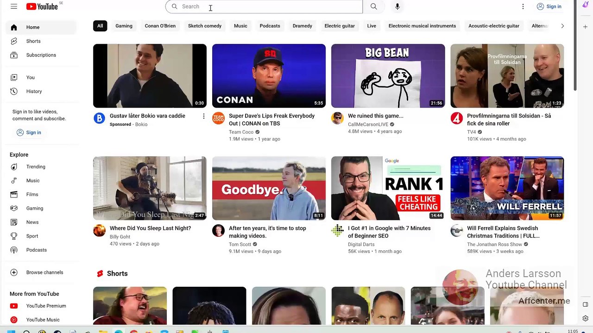Select the Electric guitar category chip
593x333 pixels.
point(340,26)
